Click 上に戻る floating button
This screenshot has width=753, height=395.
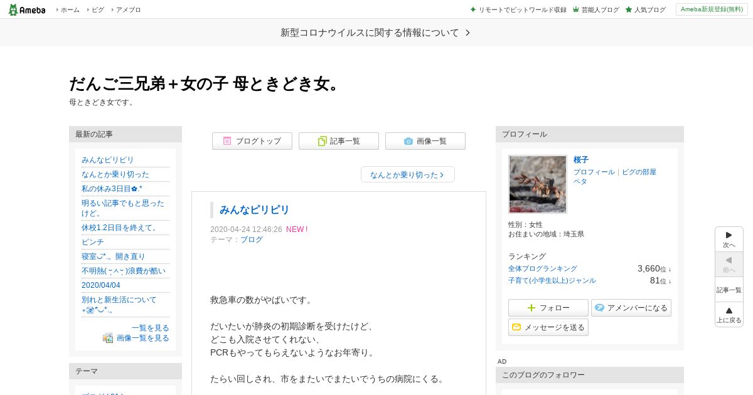[729, 314]
